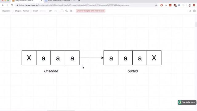The image size is (197, 111).
Task: Select the 'Sorted' text label
Action: [133, 71]
